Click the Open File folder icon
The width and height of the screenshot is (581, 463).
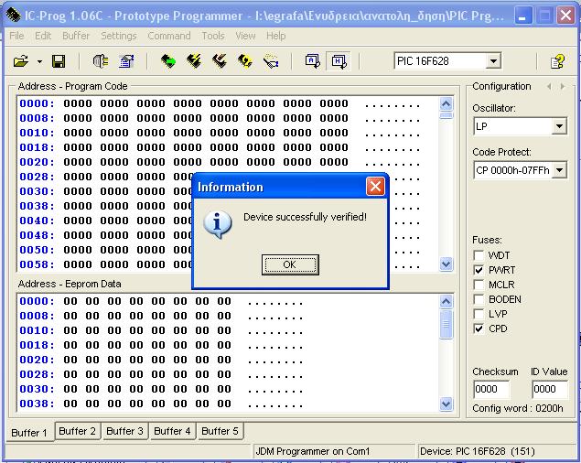click(x=20, y=61)
